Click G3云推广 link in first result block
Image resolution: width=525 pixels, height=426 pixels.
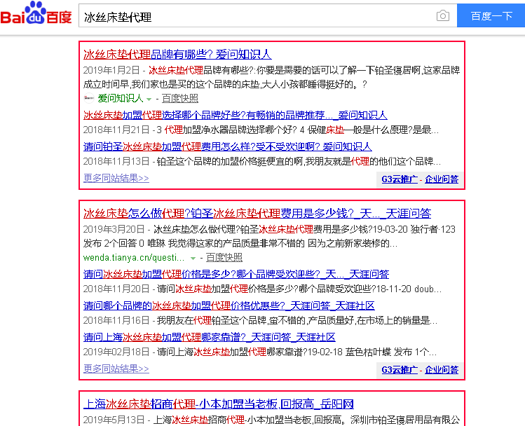400,179
